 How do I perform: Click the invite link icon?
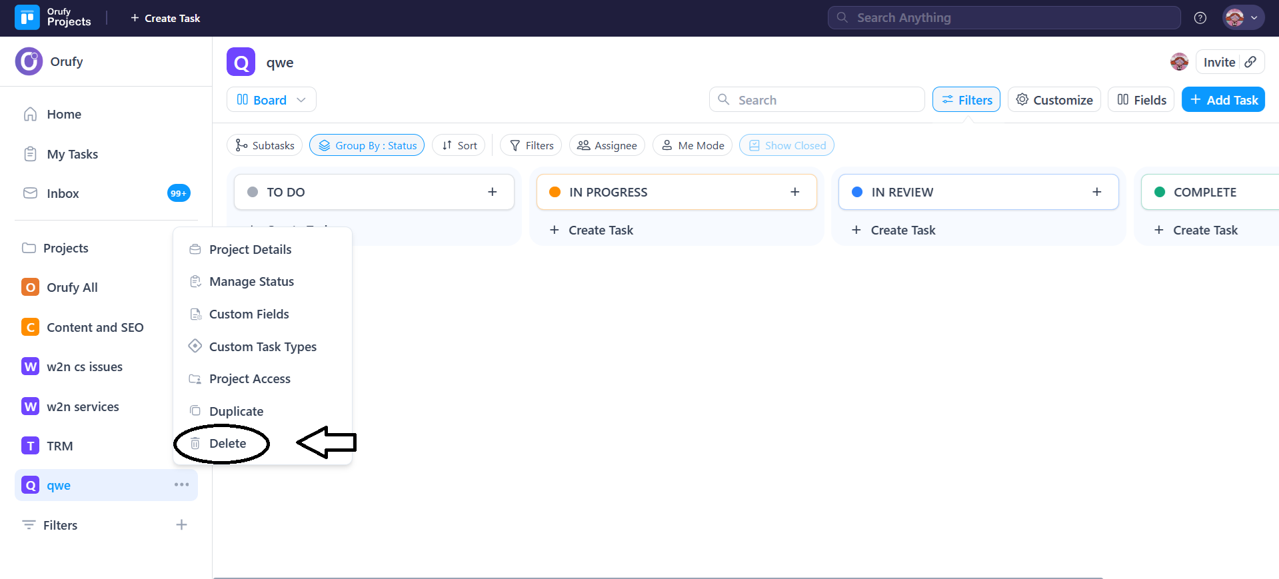(1250, 62)
